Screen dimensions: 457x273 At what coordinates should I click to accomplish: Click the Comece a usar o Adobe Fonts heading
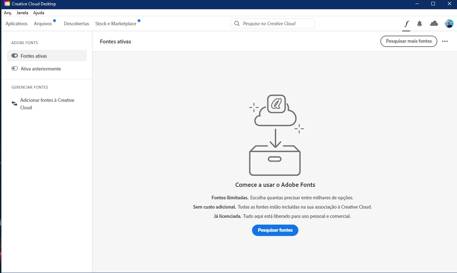coord(275,185)
